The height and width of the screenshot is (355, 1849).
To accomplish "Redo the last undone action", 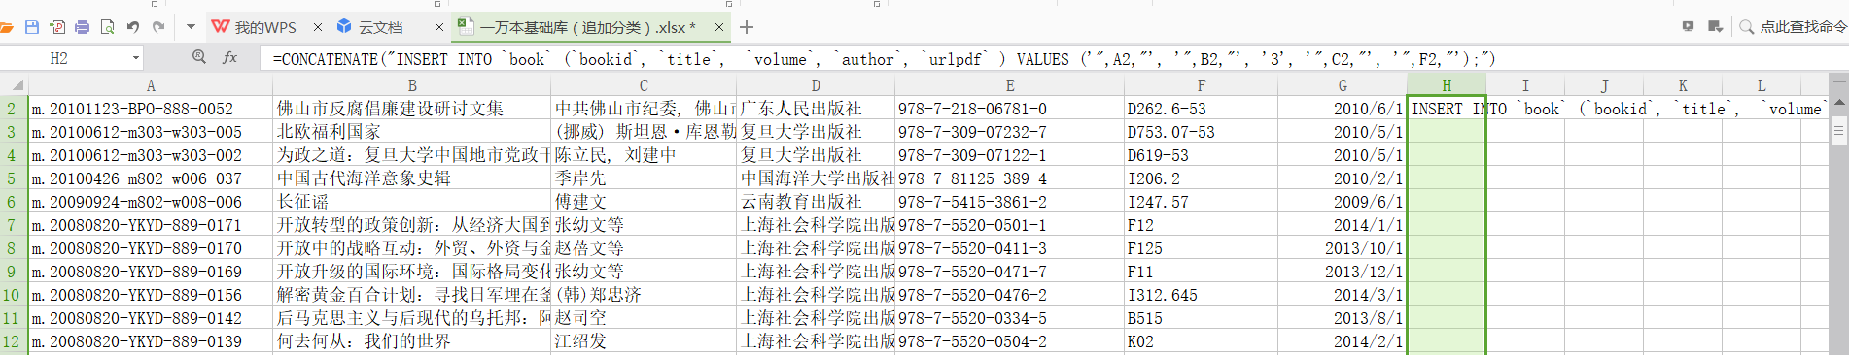I will click(158, 27).
